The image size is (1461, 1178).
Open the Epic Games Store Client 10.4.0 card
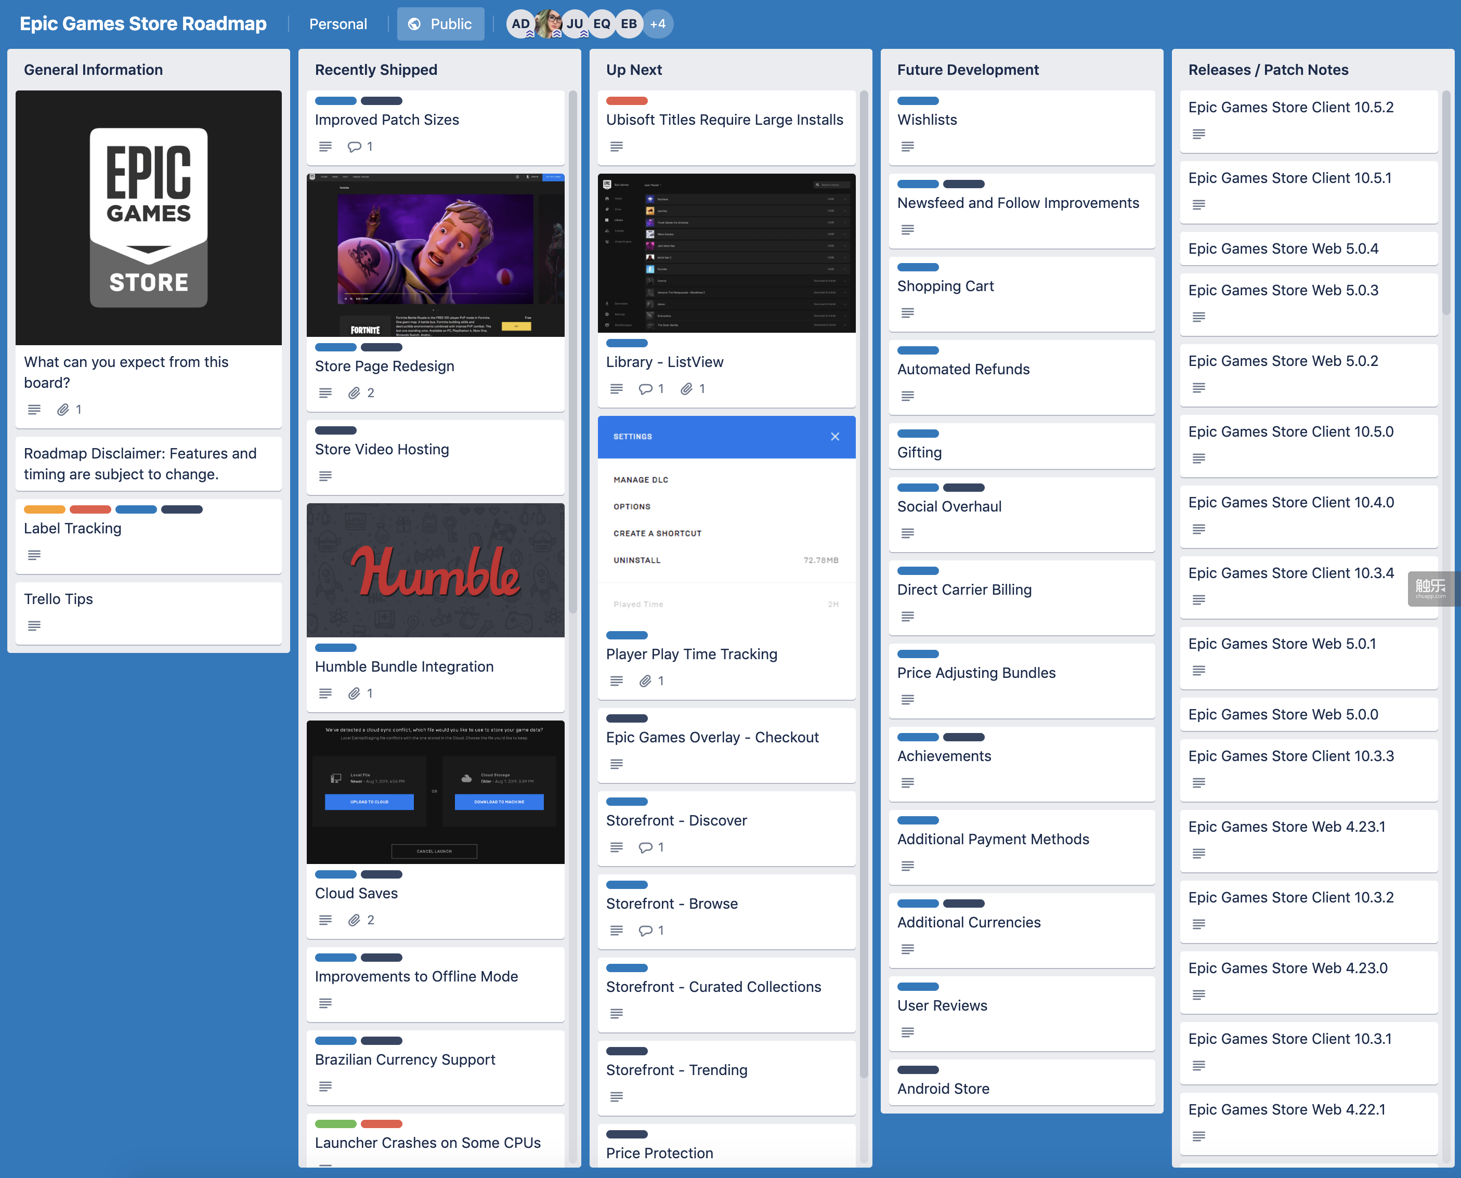pyautogui.click(x=1309, y=516)
